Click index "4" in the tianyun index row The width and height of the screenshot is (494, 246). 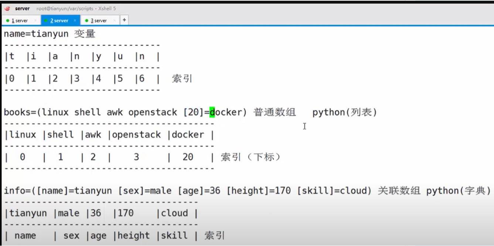pos(99,79)
